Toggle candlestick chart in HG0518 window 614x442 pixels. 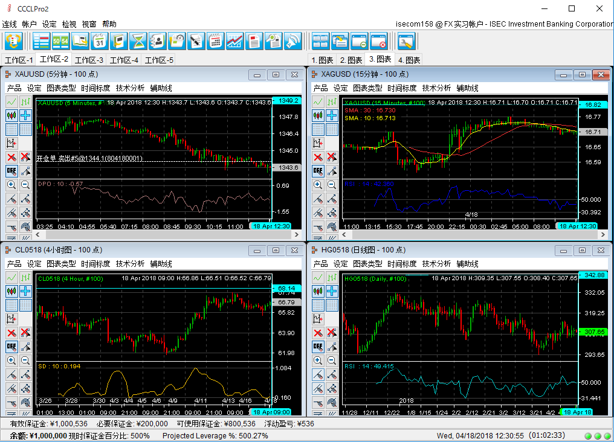[318, 291]
